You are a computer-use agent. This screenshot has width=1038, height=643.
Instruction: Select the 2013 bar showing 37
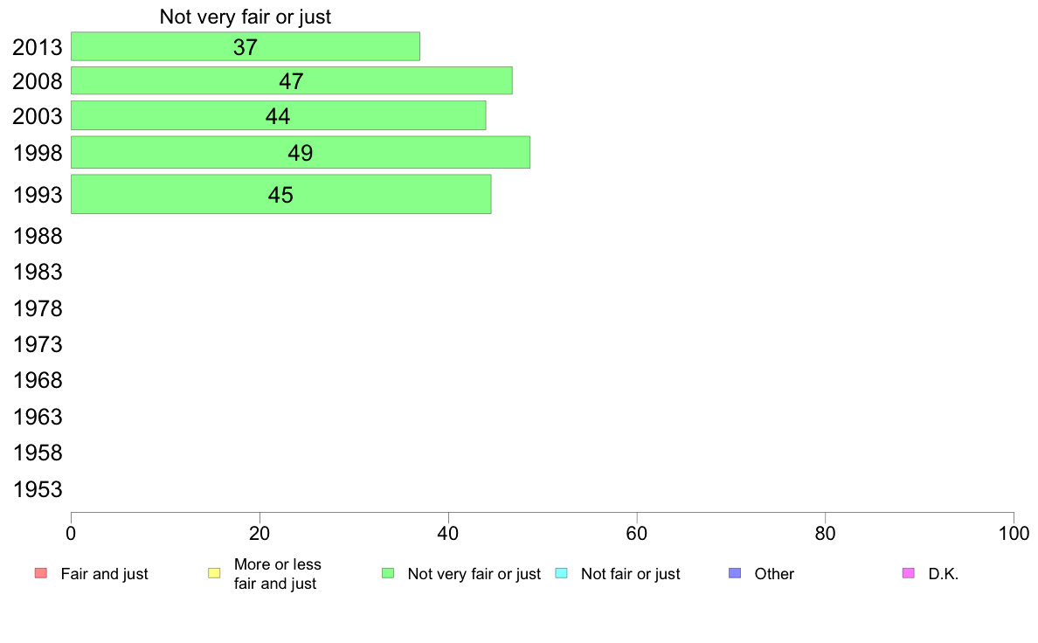(x=246, y=46)
